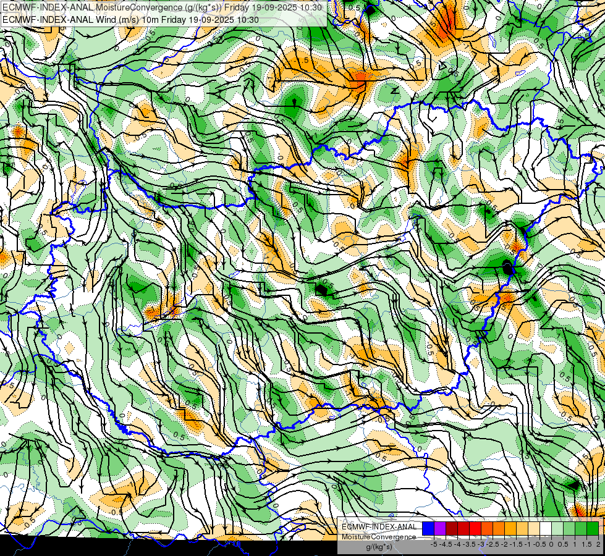Image resolution: width=605 pixels, height=556 pixels.
Task: Click the darkest green legend swatch
Action: tap(592, 528)
